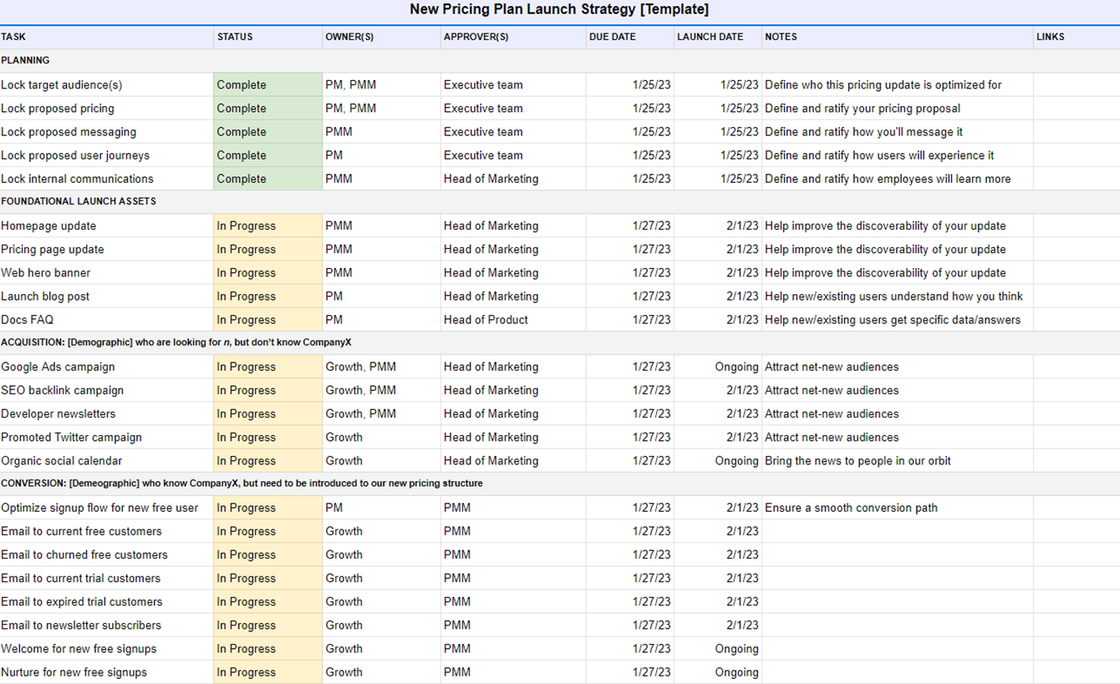Click Ongoing launch date for Nurture for new free signups
Viewport: 1120px width, 684px height.
point(718,672)
